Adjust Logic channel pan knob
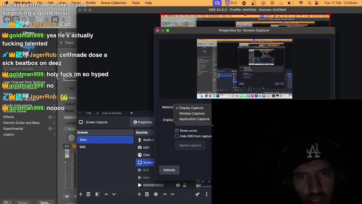362x204 pixels. tap(71, 138)
